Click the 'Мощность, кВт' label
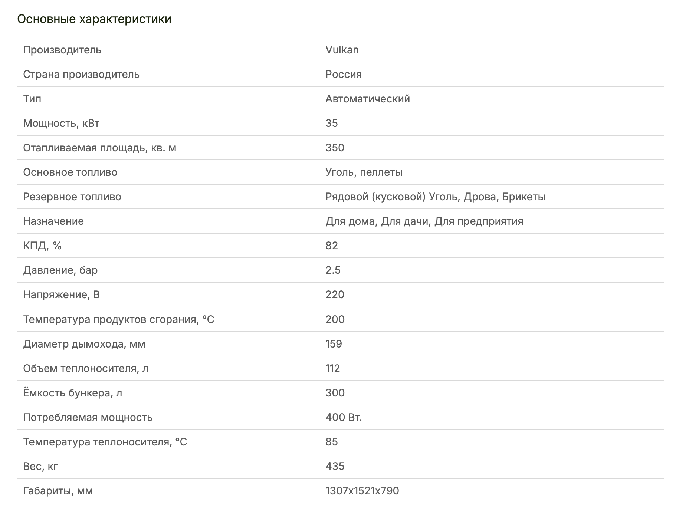Image resolution: width=676 pixels, height=520 pixels. point(61,123)
